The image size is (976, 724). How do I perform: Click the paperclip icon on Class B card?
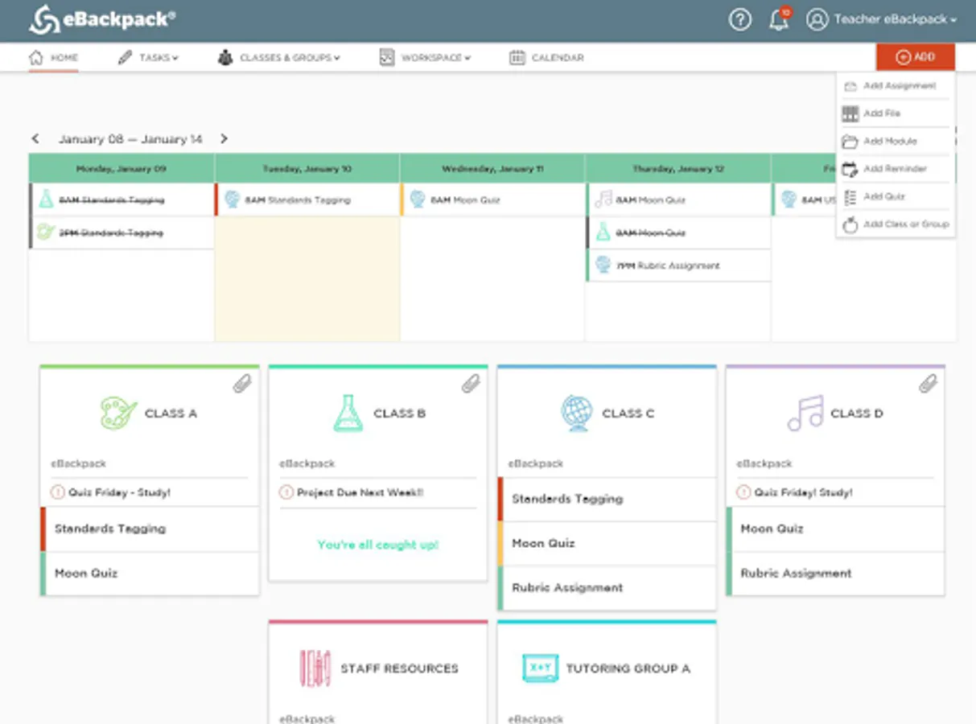(471, 384)
